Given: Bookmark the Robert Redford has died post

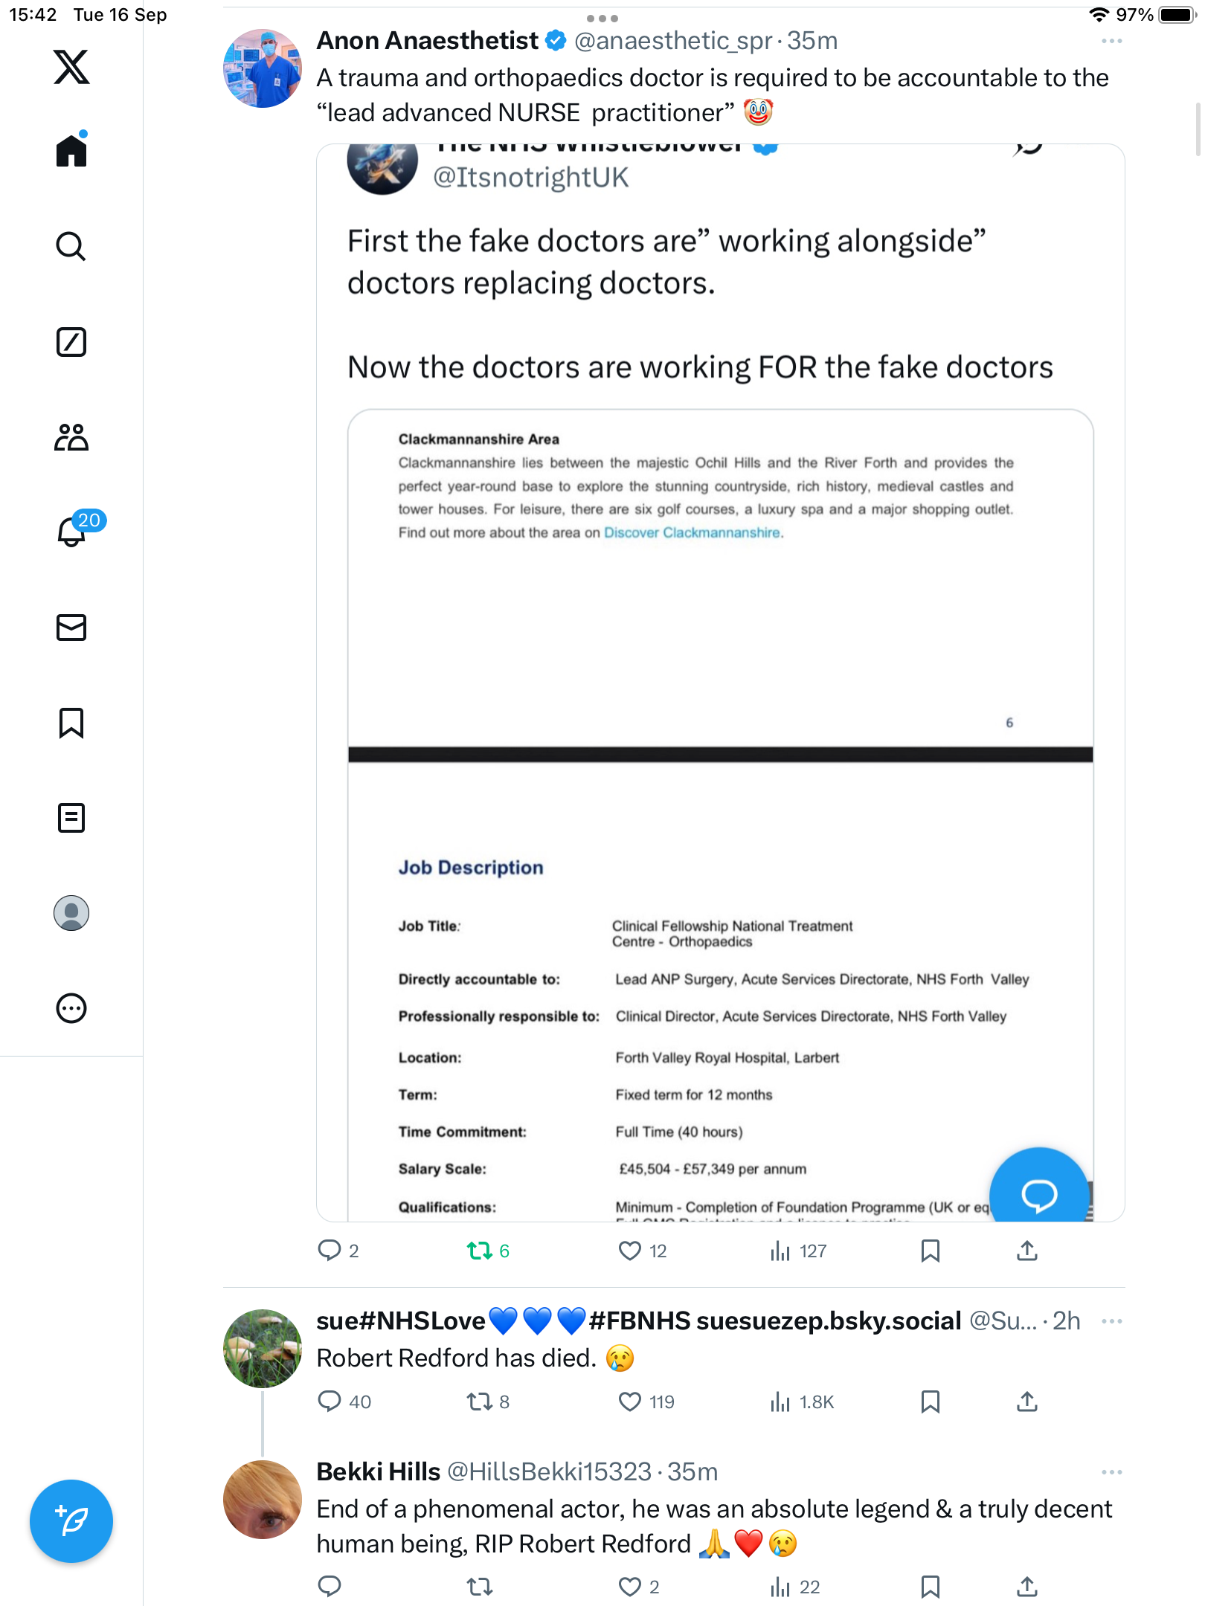Looking at the screenshot, I should tap(930, 1402).
